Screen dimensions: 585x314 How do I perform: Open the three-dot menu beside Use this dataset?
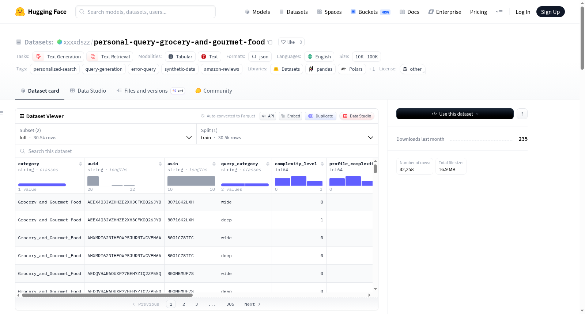(x=522, y=114)
